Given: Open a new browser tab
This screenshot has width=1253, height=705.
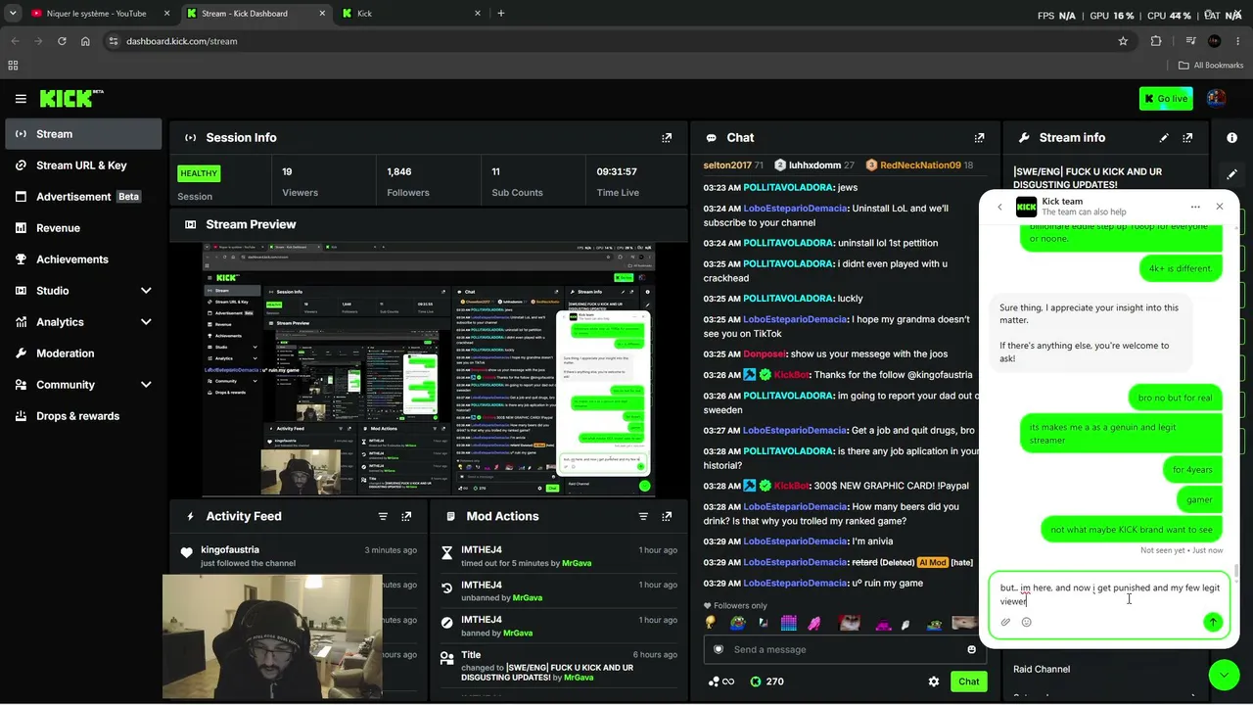Looking at the screenshot, I should point(501,14).
